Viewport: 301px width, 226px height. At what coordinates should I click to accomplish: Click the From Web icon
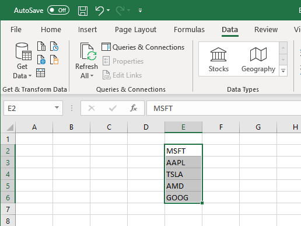(41, 60)
